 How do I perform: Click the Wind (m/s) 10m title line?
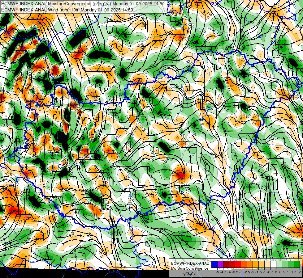(x=67, y=10)
